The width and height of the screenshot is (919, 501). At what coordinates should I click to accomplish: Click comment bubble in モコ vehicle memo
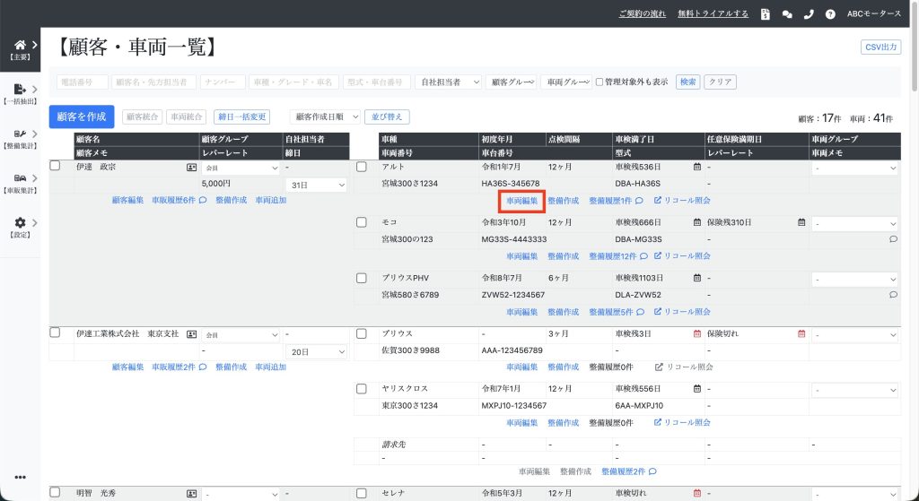(893, 238)
